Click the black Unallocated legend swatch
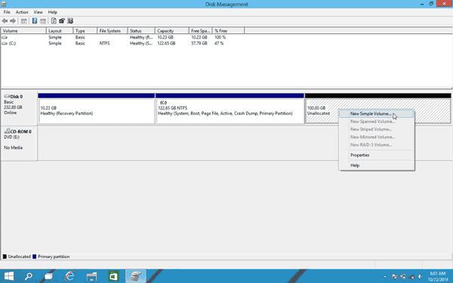 [x=5, y=257]
